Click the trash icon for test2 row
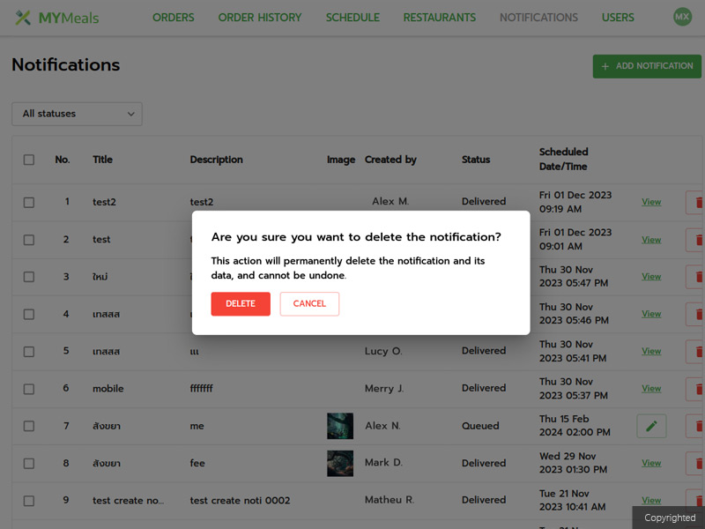705x529 pixels. (x=698, y=202)
